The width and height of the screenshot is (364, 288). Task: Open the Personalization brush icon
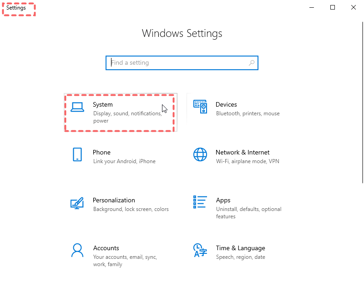(77, 203)
